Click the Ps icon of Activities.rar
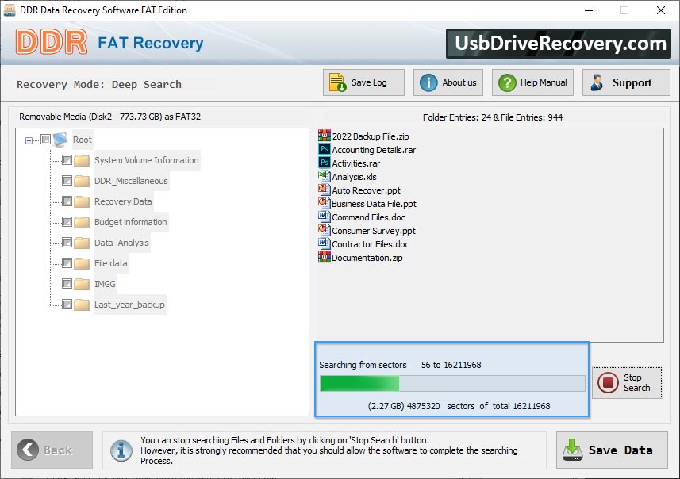Image resolution: width=680 pixels, height=479 pixels. point(324,163)
